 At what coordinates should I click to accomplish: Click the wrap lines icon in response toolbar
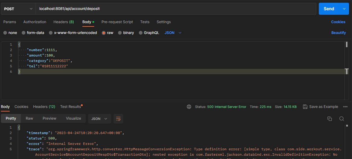pos(118,119)
